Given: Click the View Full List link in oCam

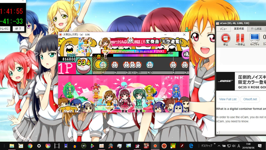Looking at the screenshot, I should [228, 99].
